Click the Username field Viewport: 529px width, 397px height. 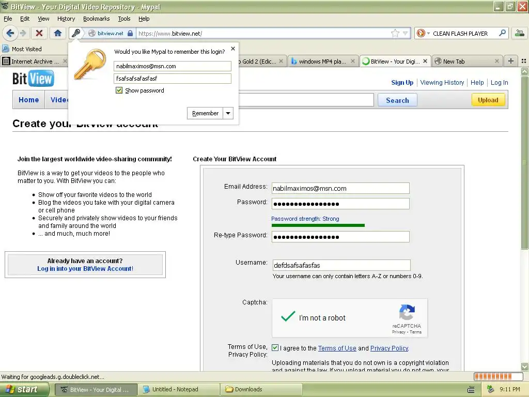pyautogui.click(x=341, y=265)
